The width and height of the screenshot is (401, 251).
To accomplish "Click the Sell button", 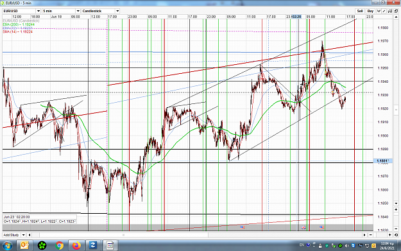I will 360,11.
